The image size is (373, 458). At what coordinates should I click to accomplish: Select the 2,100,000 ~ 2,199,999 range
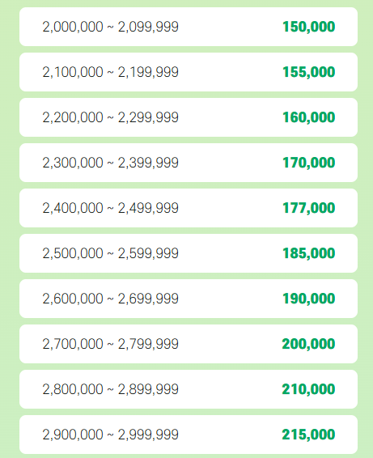click(x=110, y=72)
